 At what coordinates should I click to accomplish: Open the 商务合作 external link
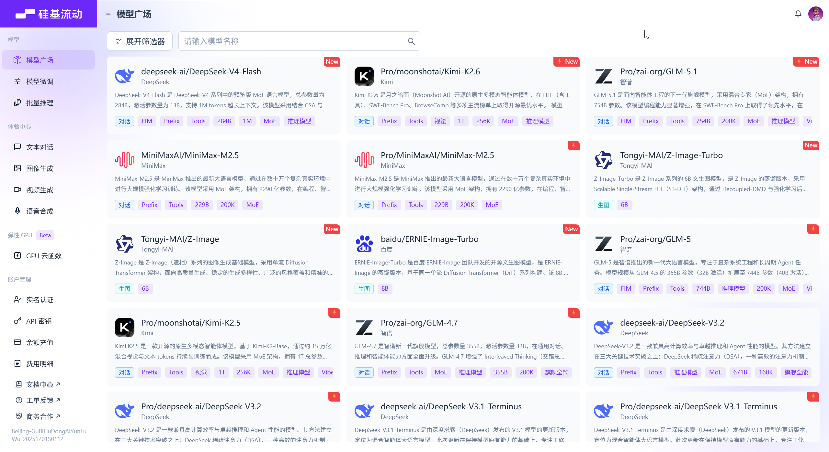point(38,416)
